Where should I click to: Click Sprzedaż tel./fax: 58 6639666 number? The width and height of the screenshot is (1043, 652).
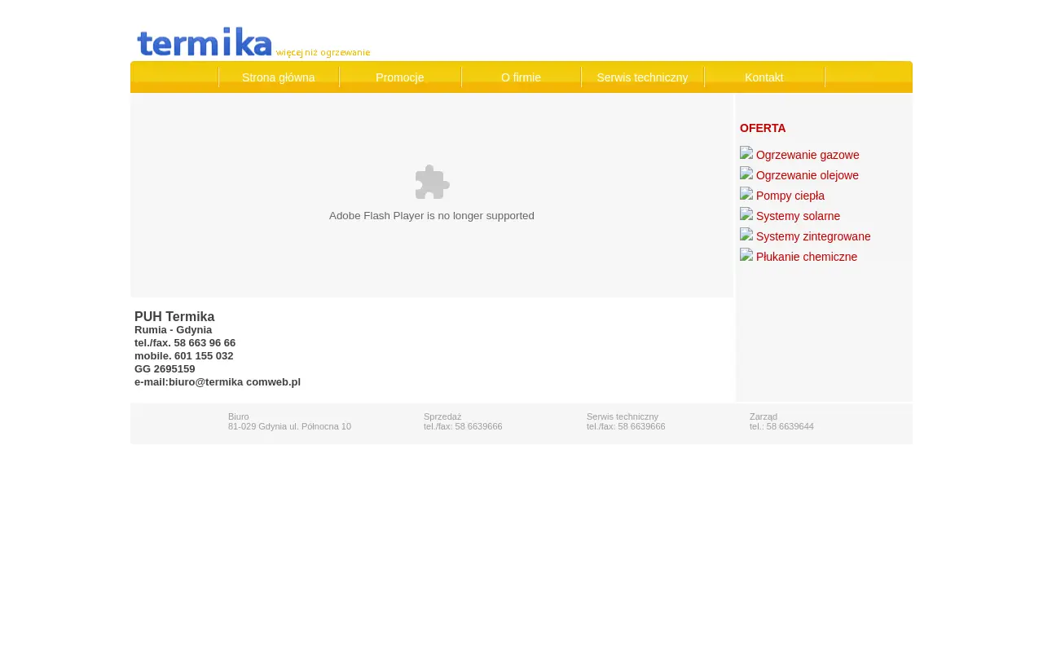[463, 426]
